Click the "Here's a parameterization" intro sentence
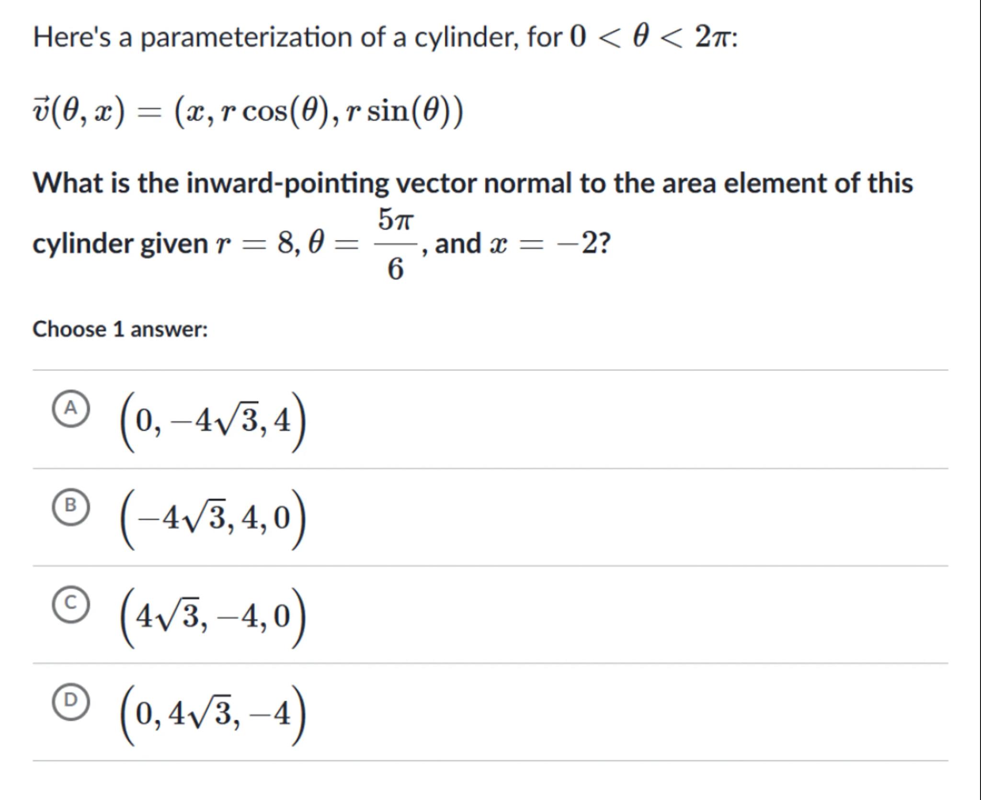This screenshot has width=981, height=800. coord(297,37)
